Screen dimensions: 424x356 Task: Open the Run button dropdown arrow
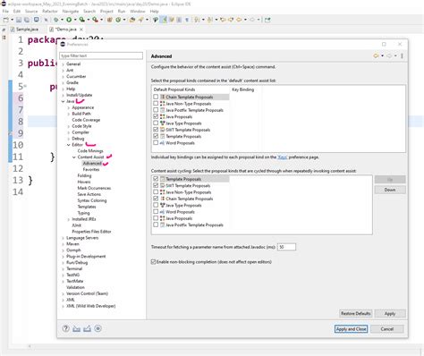[75, 20]
